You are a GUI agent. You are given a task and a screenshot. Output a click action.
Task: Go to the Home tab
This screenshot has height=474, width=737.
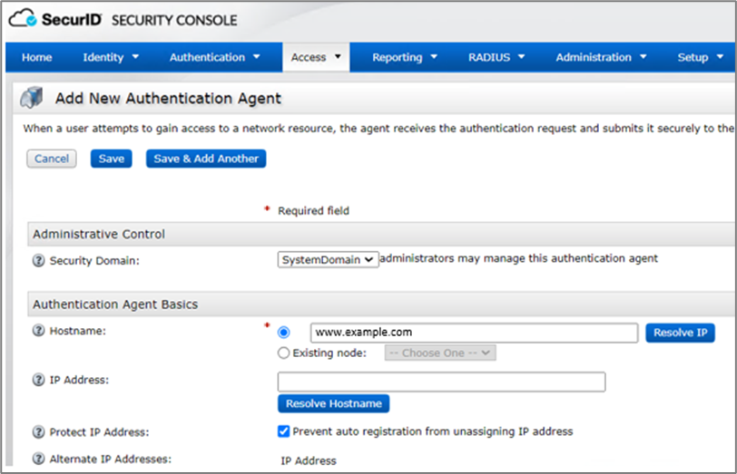point(36,57)
